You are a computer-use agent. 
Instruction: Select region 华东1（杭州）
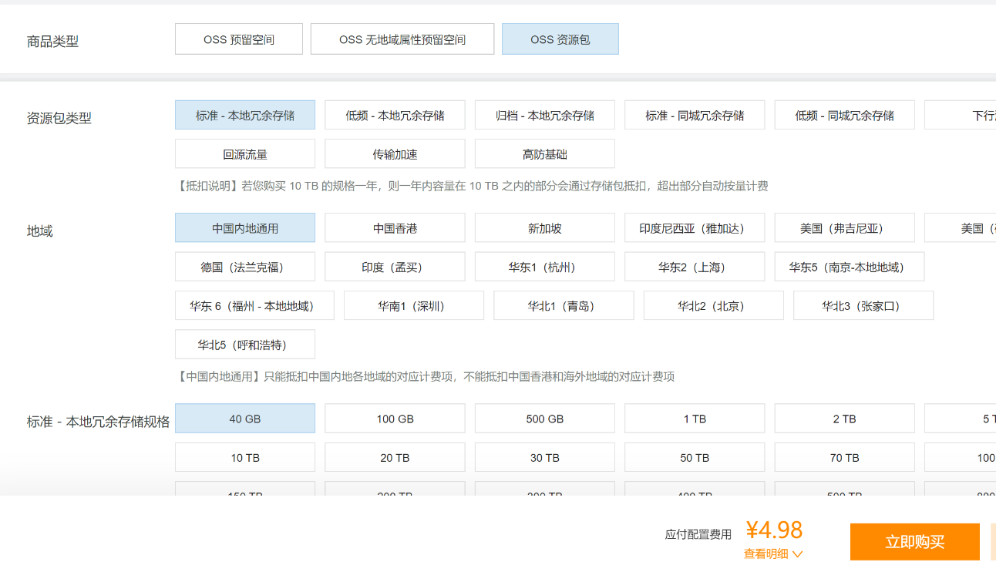[x=545, y=267]
